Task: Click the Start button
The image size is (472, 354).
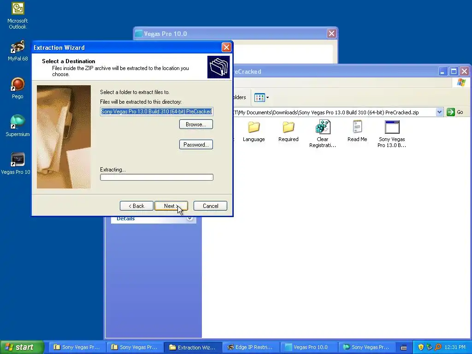Action: pyautogui.click(x=22, y=347)
